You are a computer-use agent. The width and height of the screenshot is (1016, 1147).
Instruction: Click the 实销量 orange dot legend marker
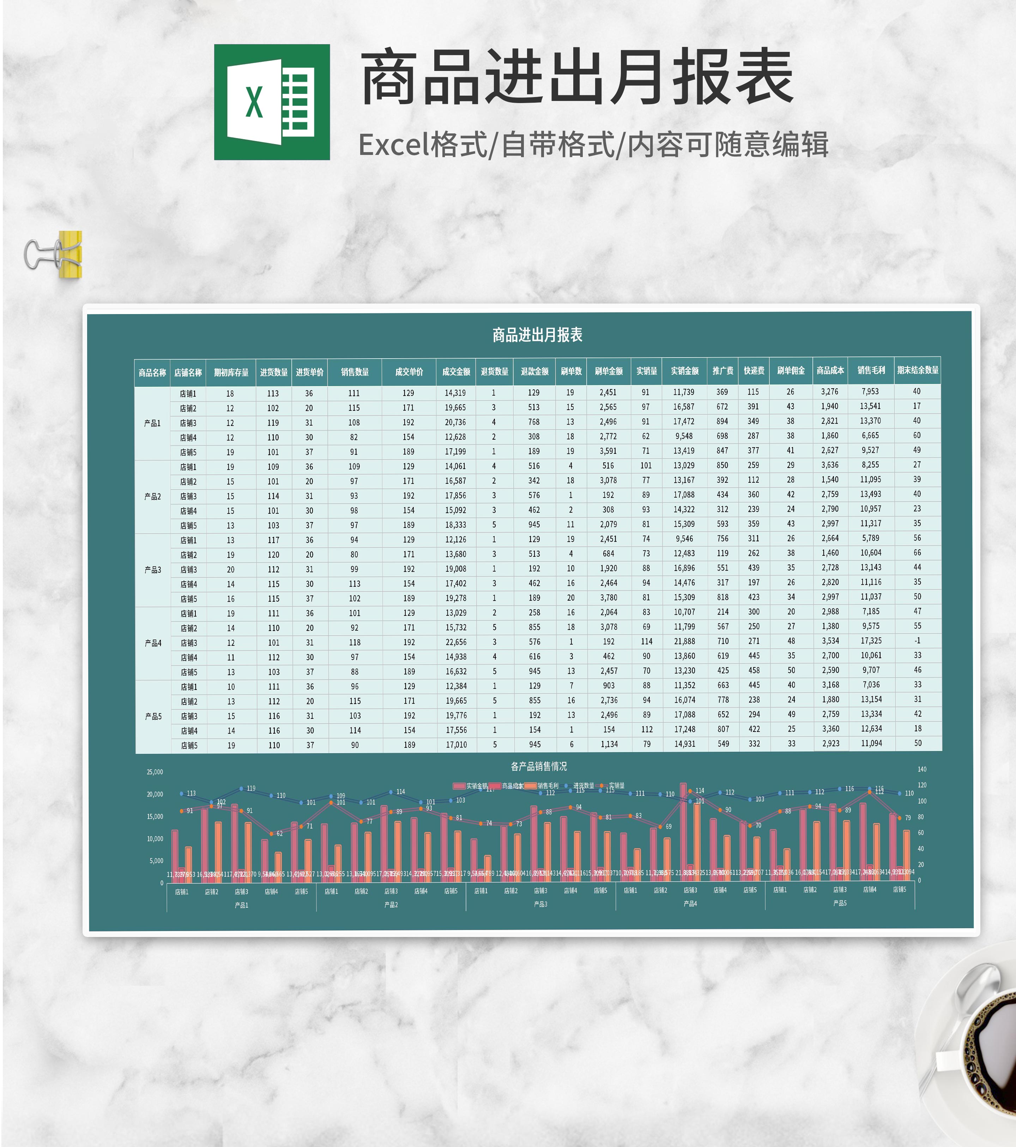coord(601,786)
